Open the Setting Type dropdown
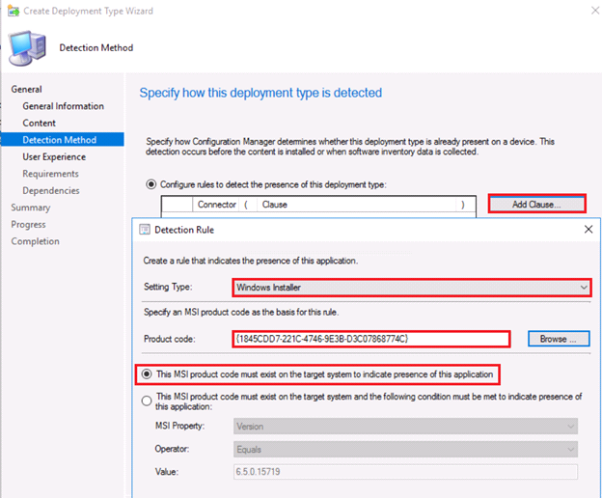 pyautogui.click(x=411, y=287)
